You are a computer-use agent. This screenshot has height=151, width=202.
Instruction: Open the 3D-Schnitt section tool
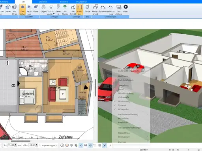pyautogui.click(x=73, y=10)
